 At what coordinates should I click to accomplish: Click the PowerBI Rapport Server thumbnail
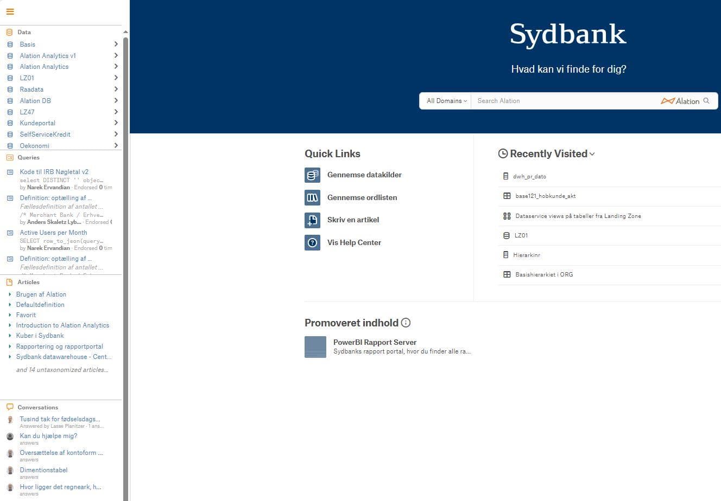click(x=315, y=347)
